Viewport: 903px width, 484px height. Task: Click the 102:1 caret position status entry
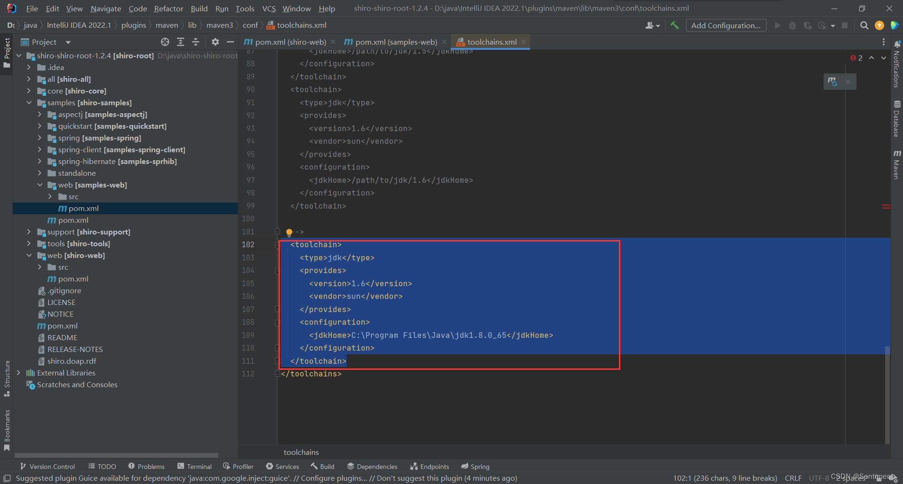(725, 478)
